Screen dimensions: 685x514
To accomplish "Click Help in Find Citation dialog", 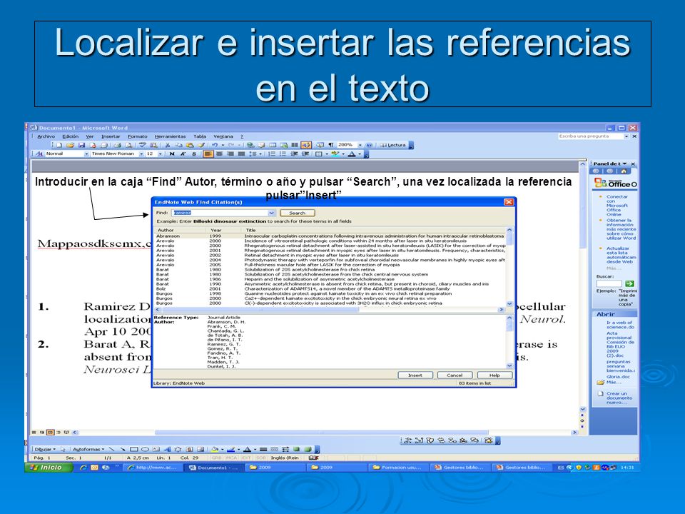I will point(494,375).
